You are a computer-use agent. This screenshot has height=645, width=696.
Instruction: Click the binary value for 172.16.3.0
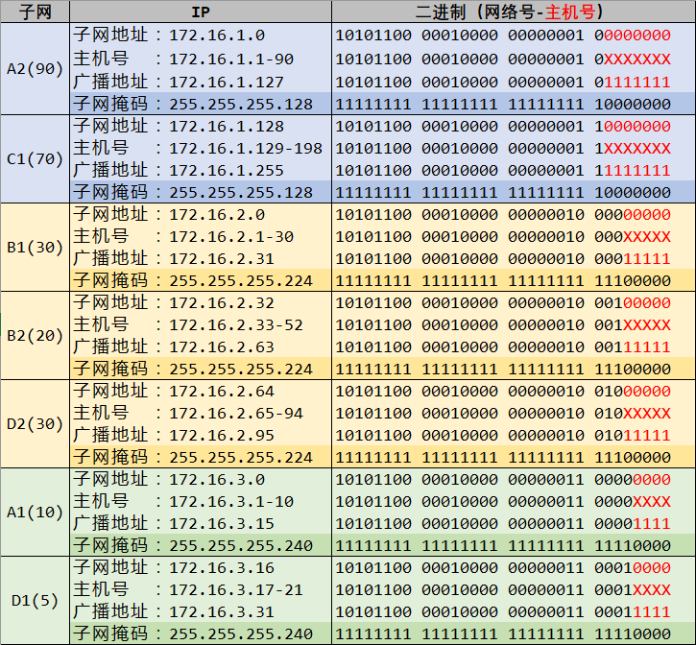(x=503, y=480)
